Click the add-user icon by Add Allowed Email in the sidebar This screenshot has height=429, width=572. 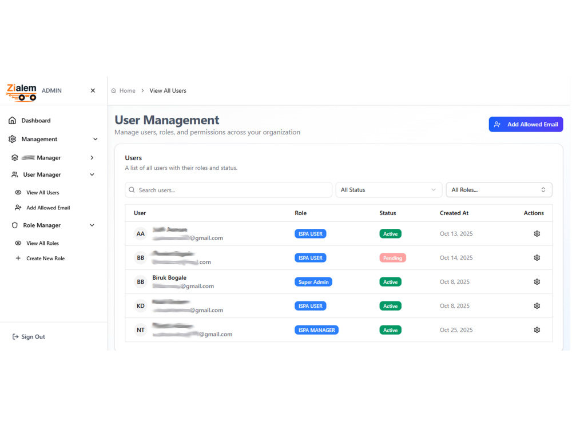pos(18,208)
